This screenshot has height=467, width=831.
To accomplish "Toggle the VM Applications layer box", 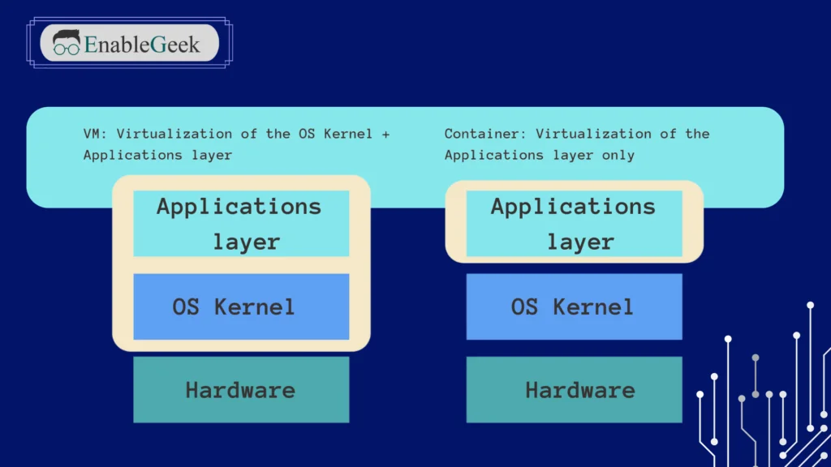I will point(240,224).
